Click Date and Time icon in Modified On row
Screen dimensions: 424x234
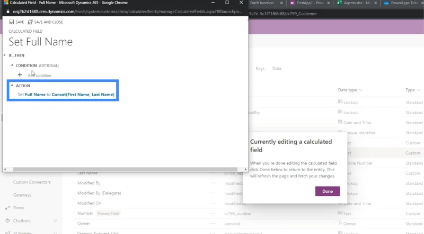[341, 203]
